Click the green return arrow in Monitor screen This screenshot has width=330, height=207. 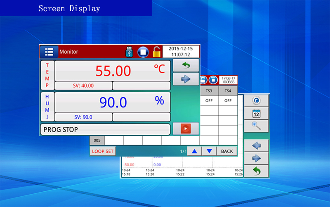[x=186, y=65]
